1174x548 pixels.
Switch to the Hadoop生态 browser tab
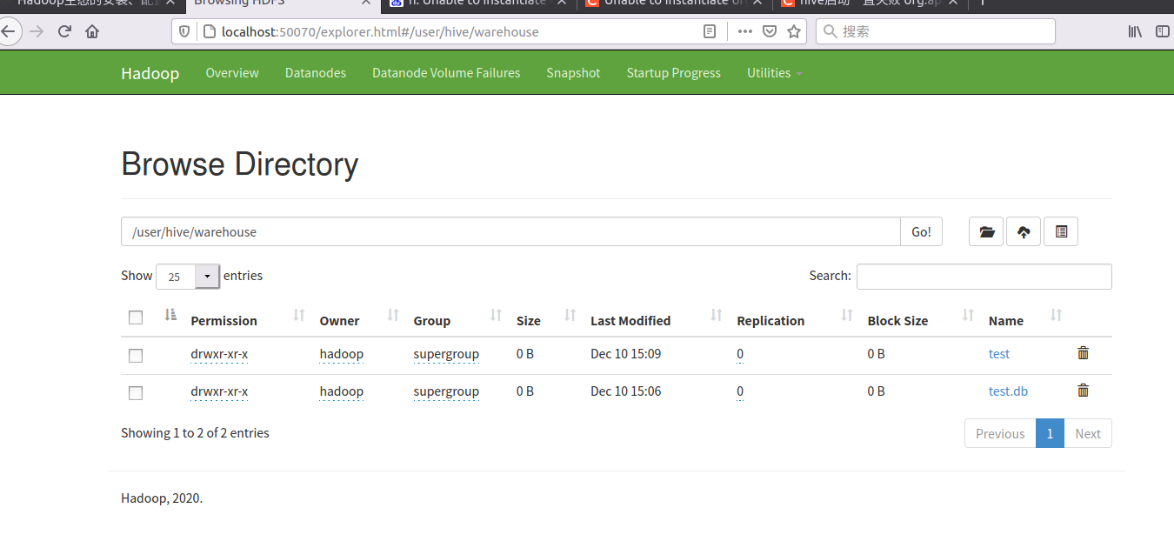coord(92,4)
